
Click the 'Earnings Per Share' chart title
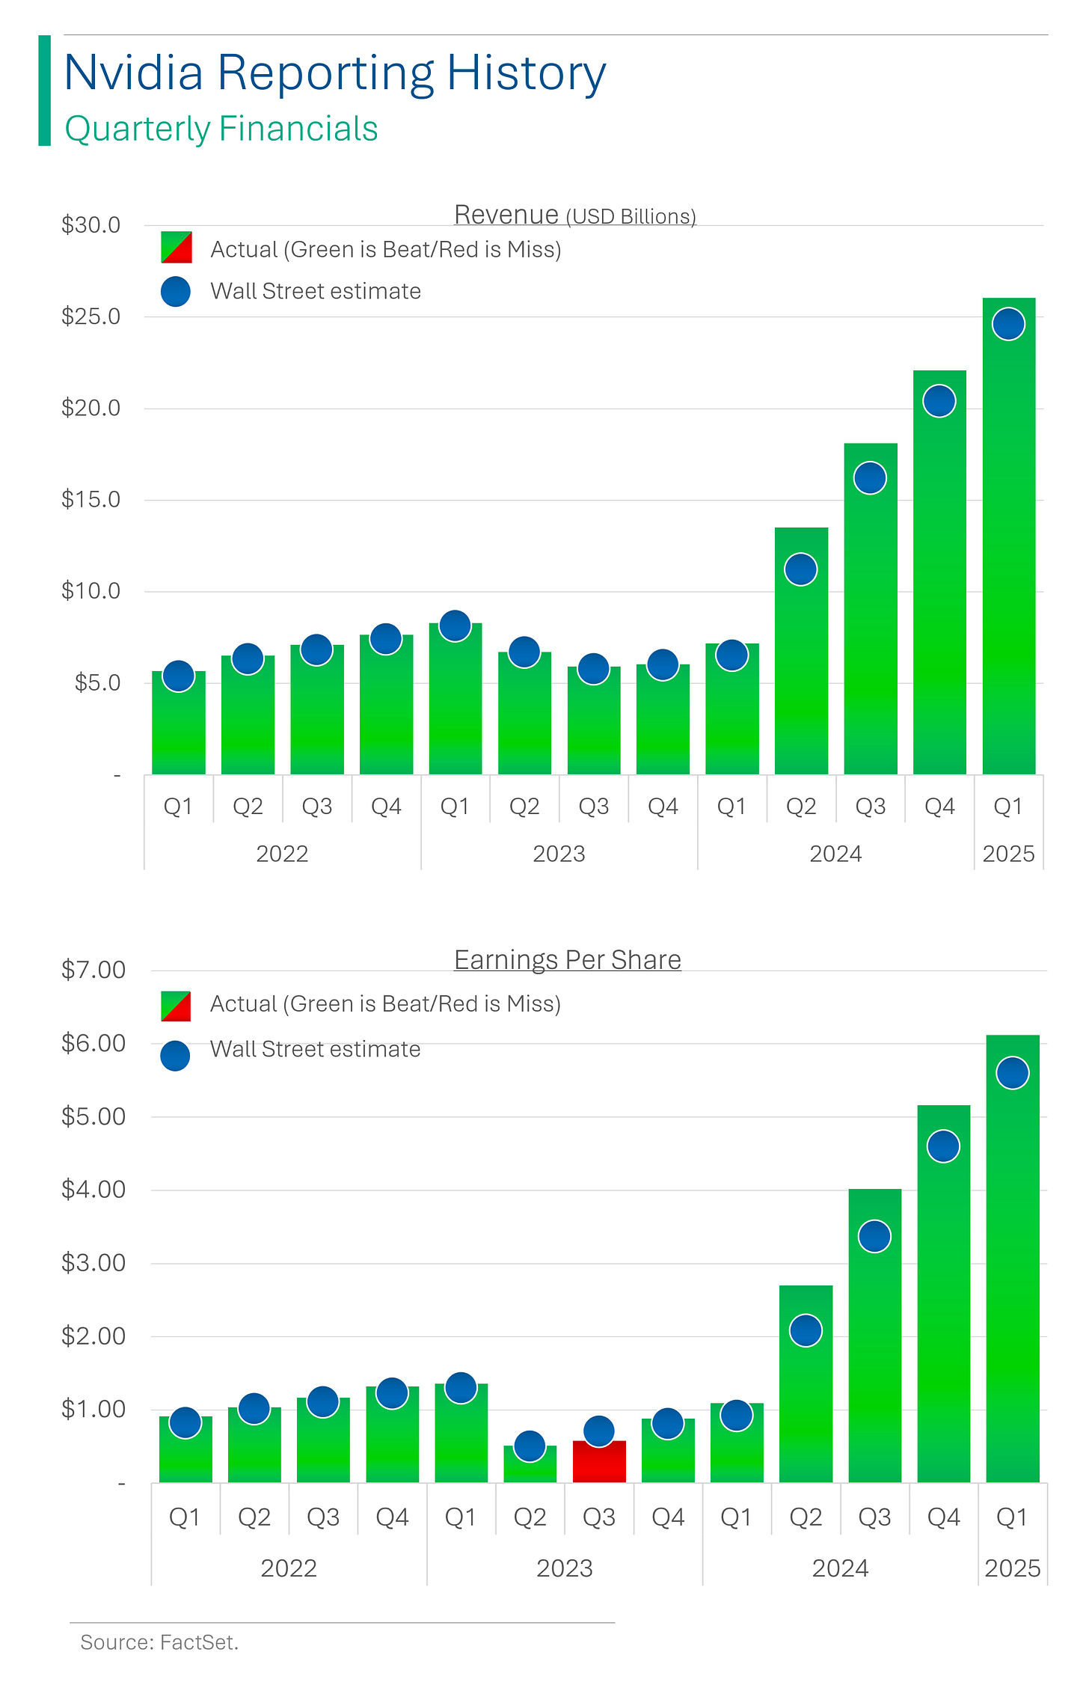point(568,960)
